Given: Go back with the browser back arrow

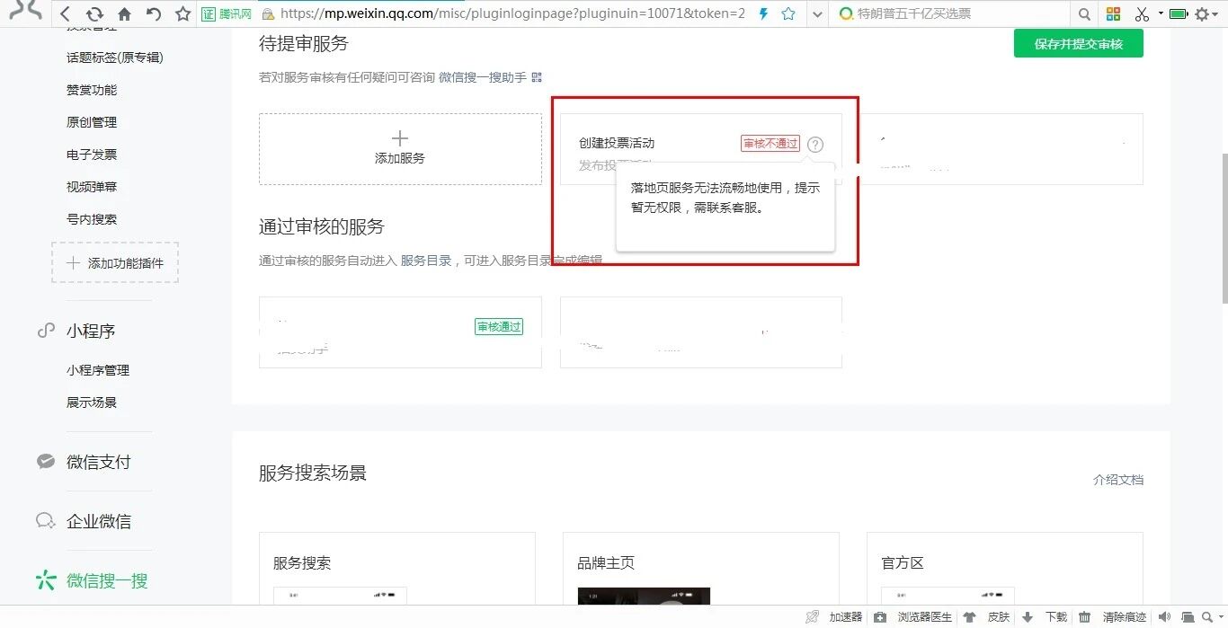Looking at the screenshot, I should [x=65, y=14].
